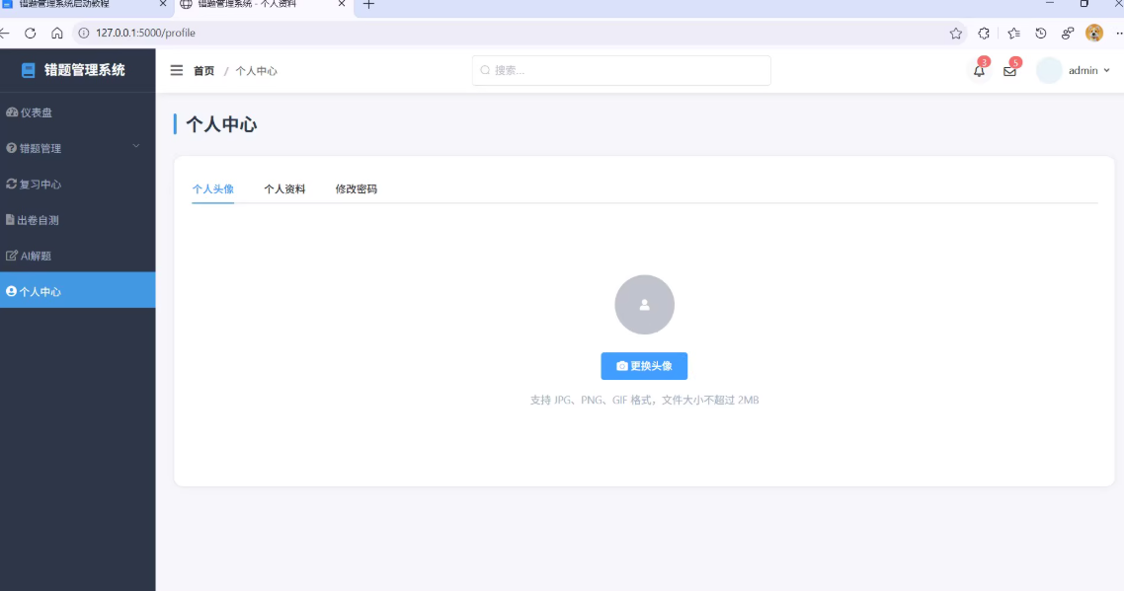
Task: Open a new browser tab
Action: tap(368, 4)
